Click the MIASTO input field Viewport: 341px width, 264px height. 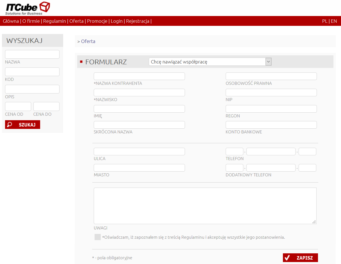pos(139,168)
